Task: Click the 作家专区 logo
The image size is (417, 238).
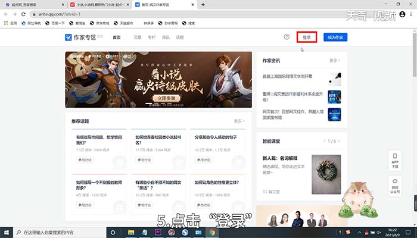Action: 81,37
